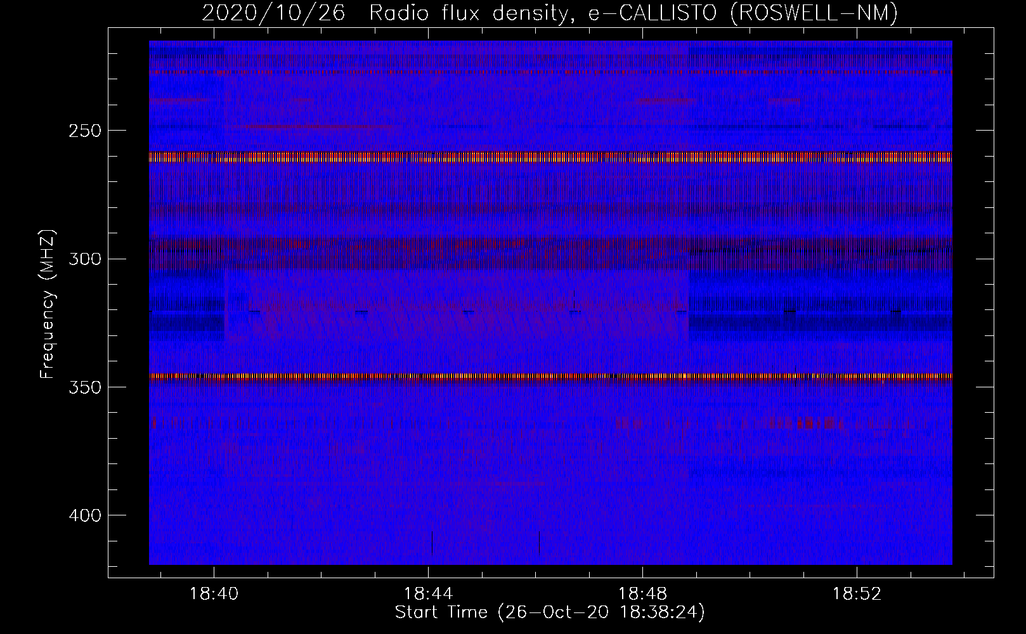Screen dimensions: 1026x634
Task: Click the 18:40 time tick label
Action: click(x=214, y=593)
